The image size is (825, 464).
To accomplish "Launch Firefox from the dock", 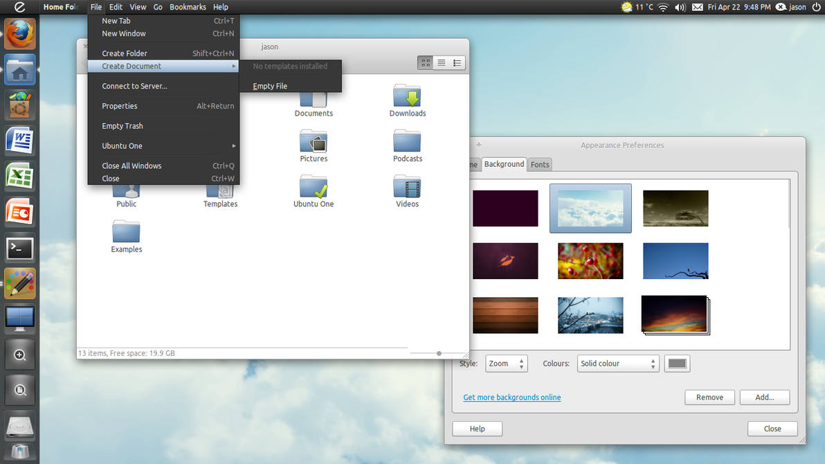I will [20, 34].
